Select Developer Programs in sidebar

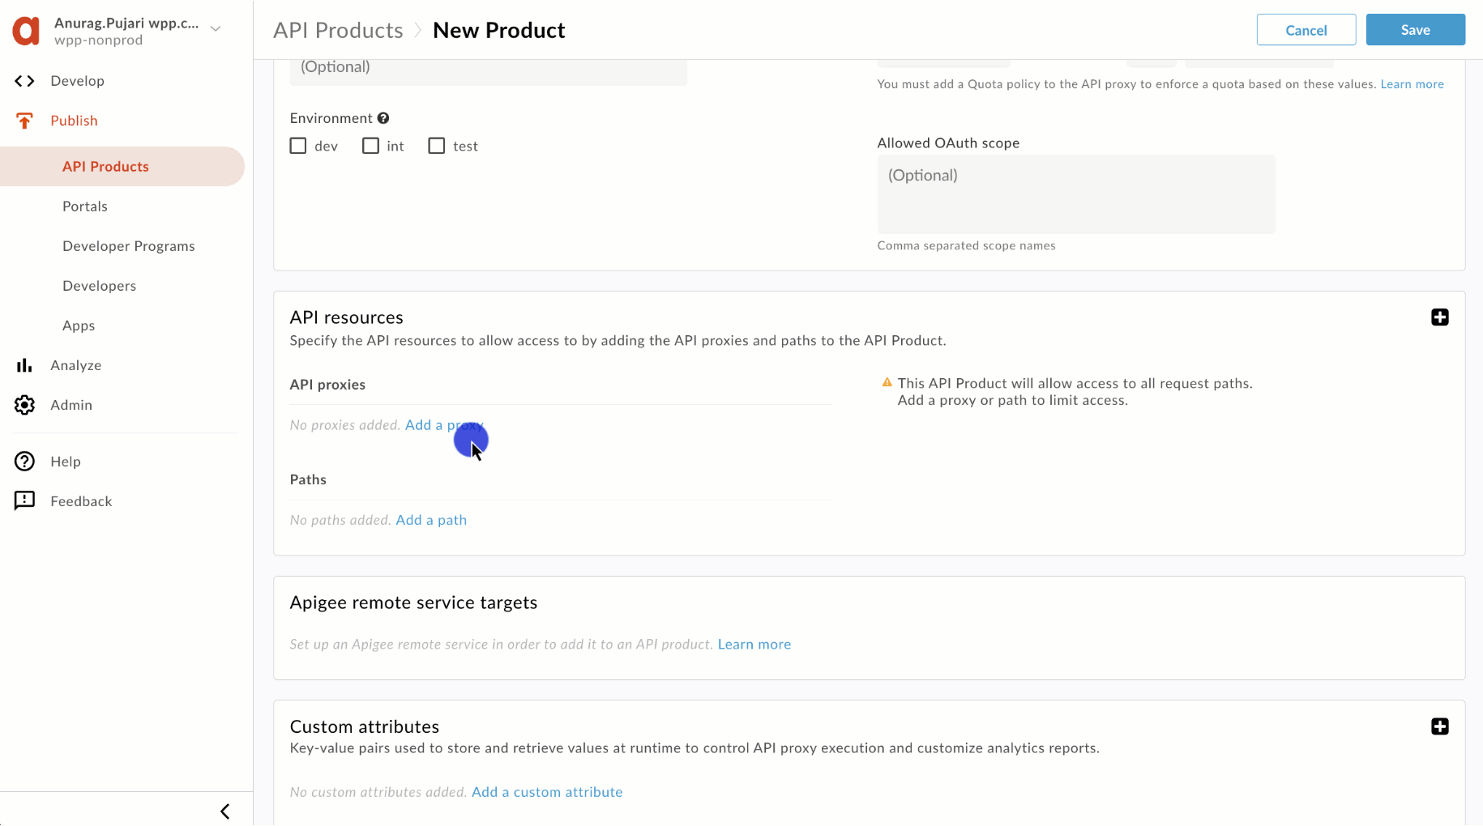click(x=129, y=246)
